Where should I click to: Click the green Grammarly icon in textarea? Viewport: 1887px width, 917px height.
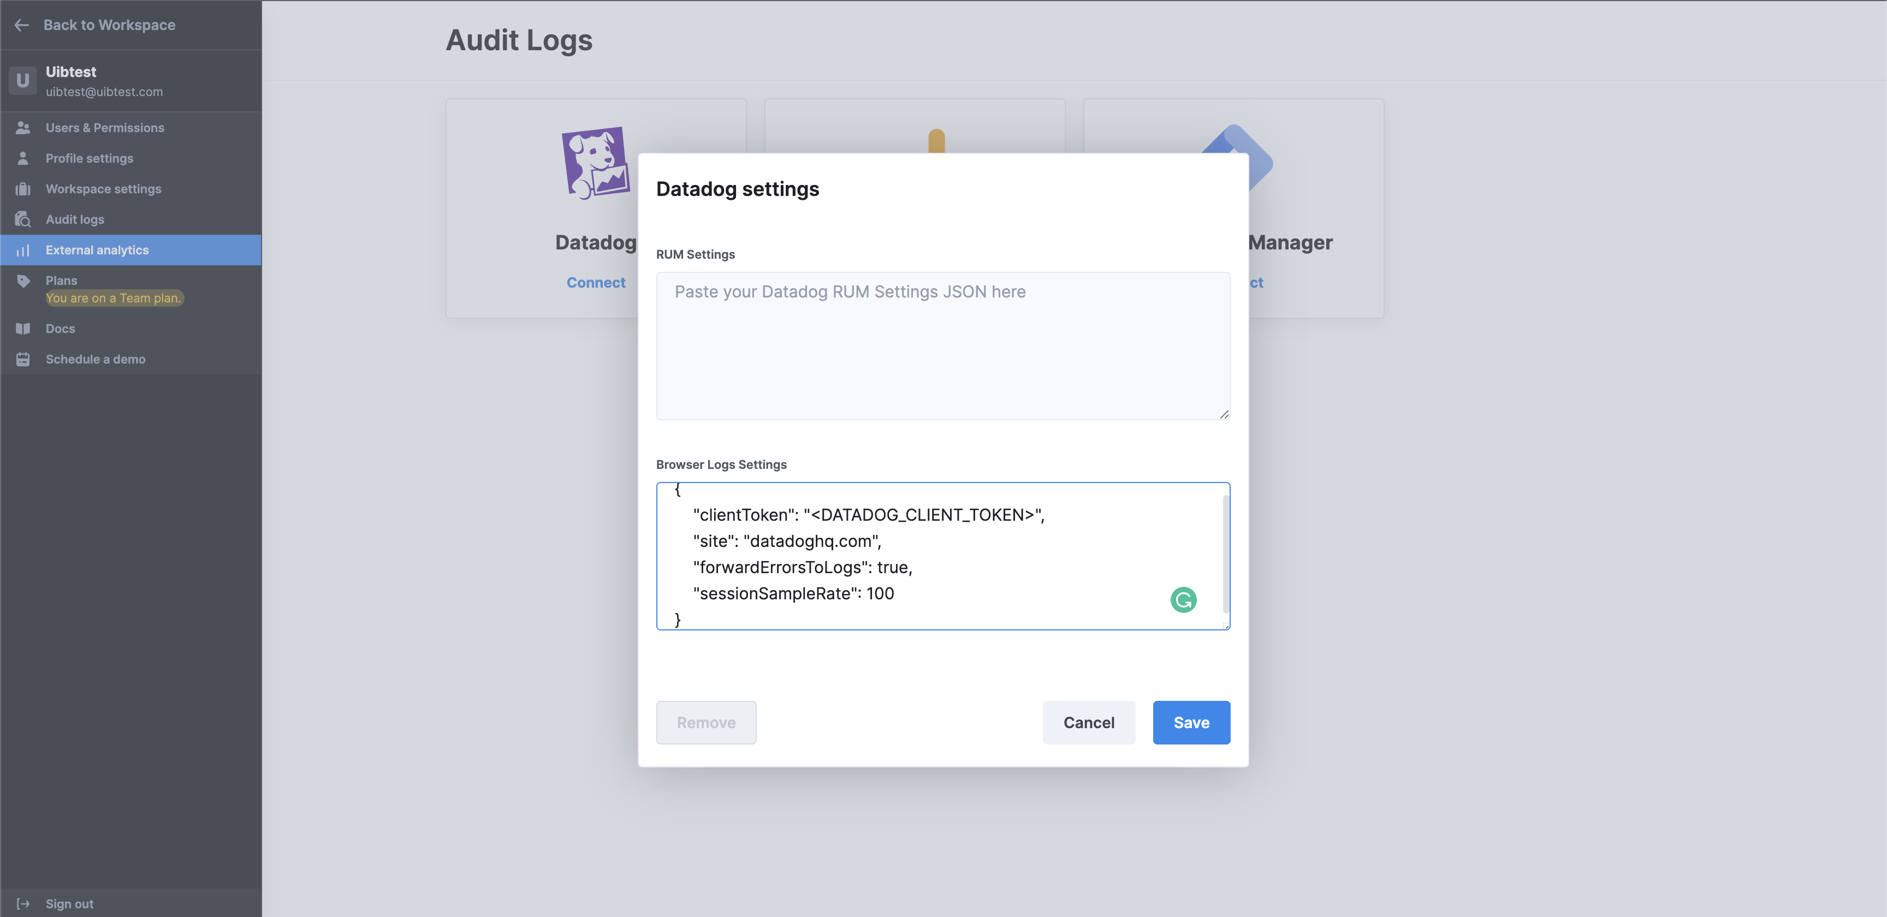[1183, 600]
